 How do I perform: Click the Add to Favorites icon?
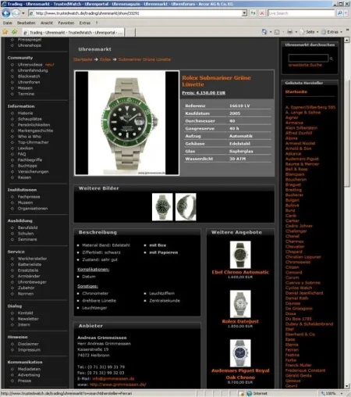pyautogui.click(x=14, y=32)
